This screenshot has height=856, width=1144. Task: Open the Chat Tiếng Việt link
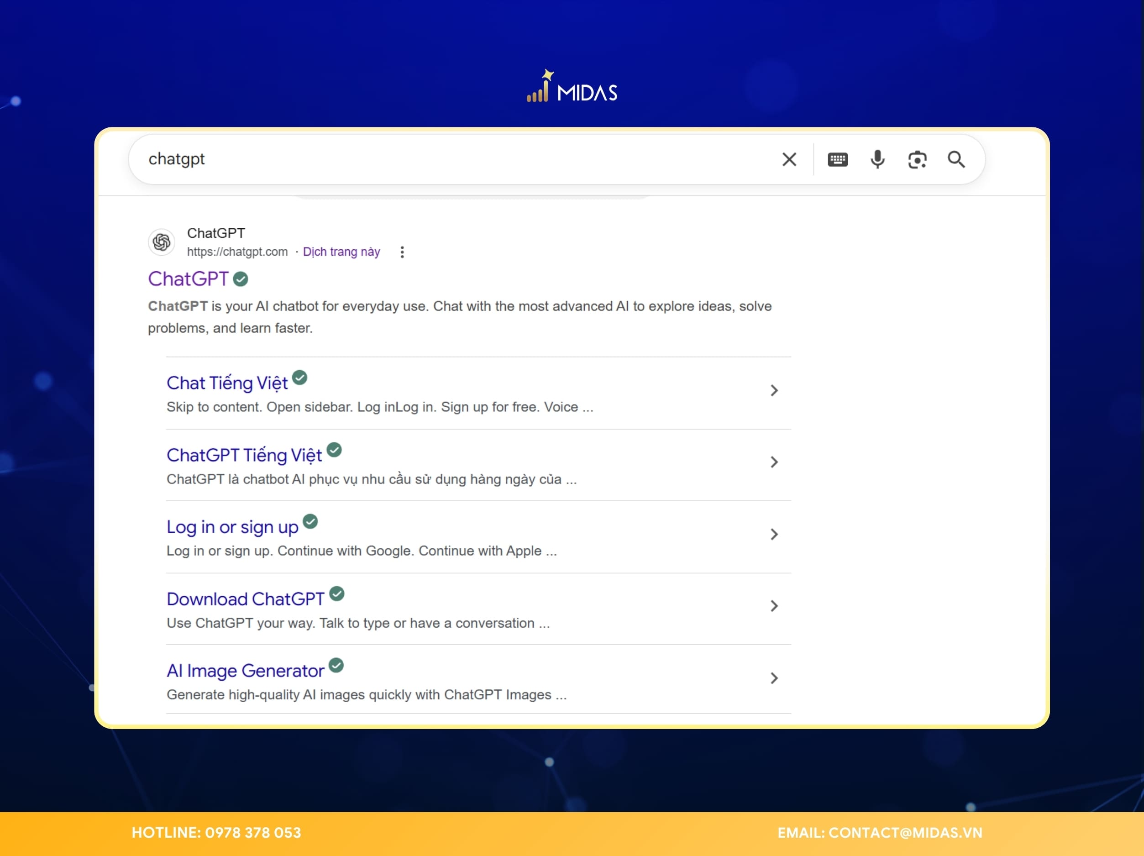point(227,383)
